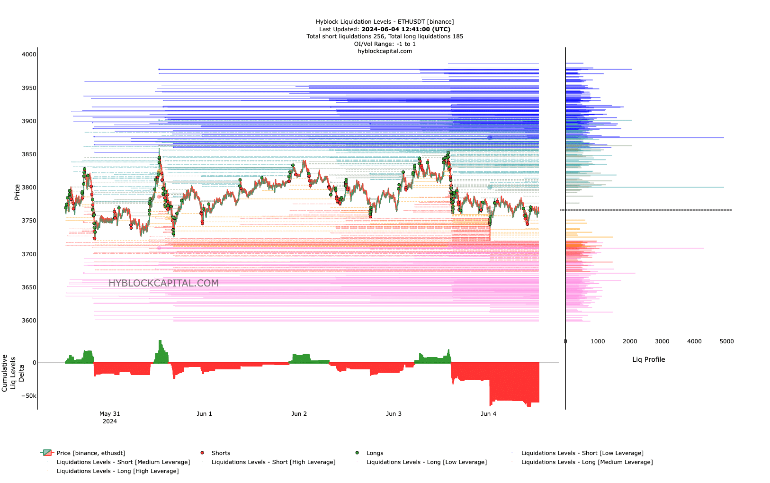The height and width of the screenshot is (483, 770).
Task: Toggle the Shorts legend entry
Action: (x=215, y=453)
